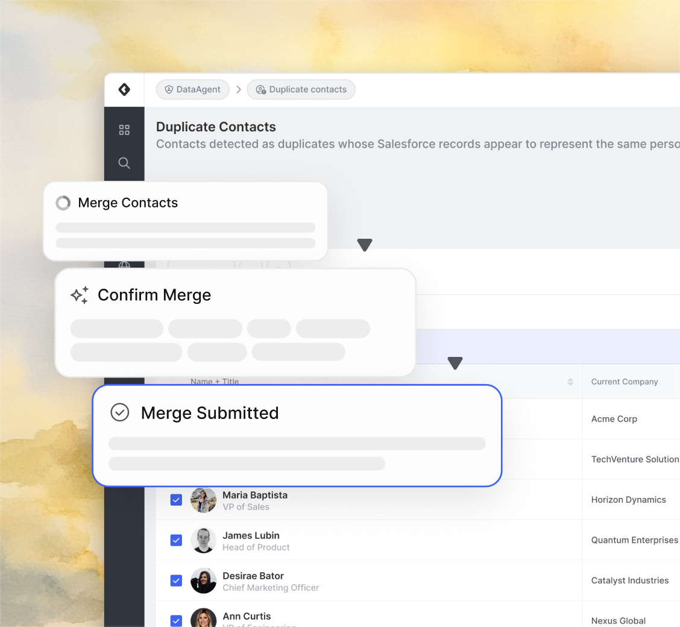
Task: Click the Duplicate Contacts page heading
Action: coord(216,127)
